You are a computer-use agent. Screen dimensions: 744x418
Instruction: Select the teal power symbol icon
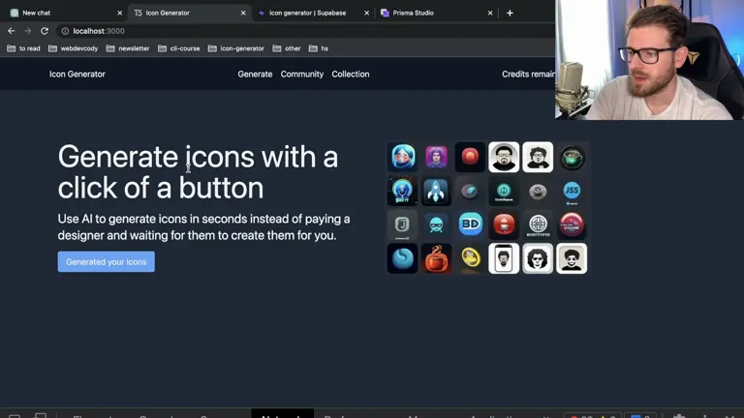click(x=504, y=191)
